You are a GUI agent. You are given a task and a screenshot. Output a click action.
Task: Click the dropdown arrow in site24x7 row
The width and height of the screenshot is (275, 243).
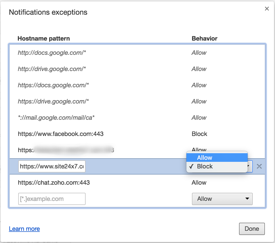tap(249, 166)
